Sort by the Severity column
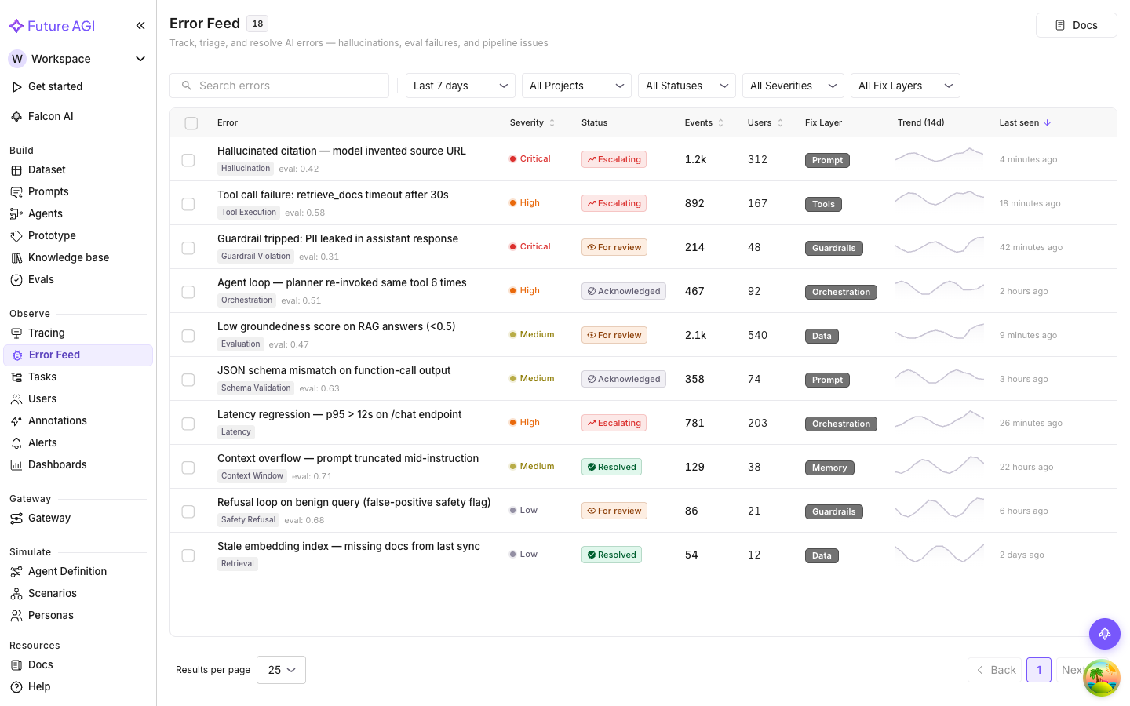The width and height of the screenshot is (1130, 706). [532, 122]
